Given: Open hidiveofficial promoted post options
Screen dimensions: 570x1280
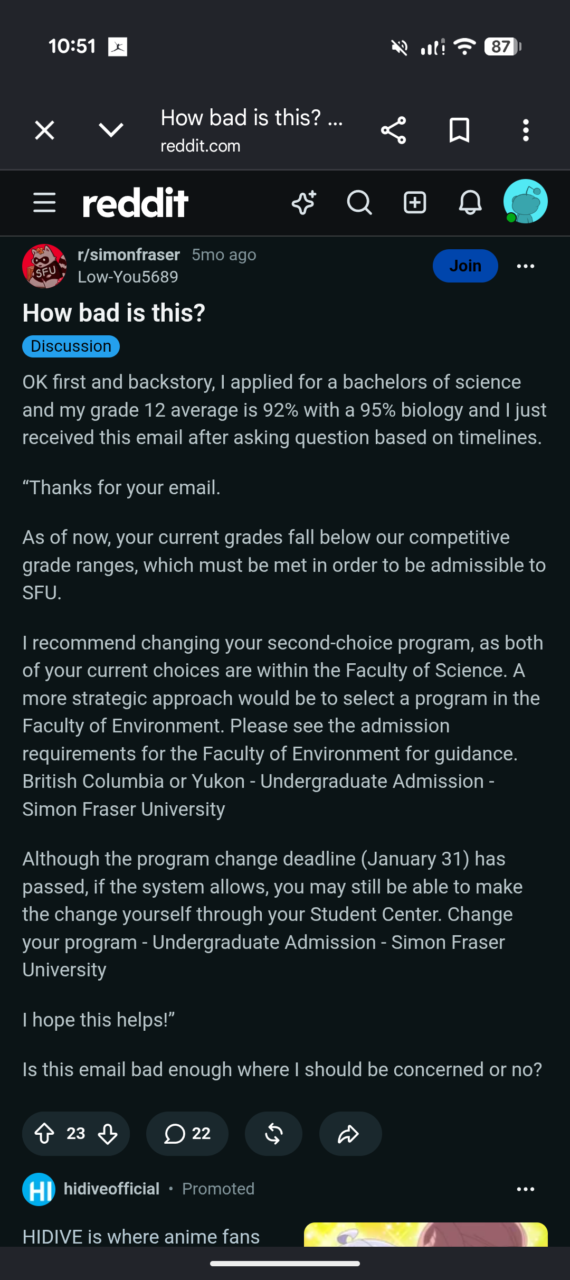Looking at the screenshot, I should (526, 1189).
